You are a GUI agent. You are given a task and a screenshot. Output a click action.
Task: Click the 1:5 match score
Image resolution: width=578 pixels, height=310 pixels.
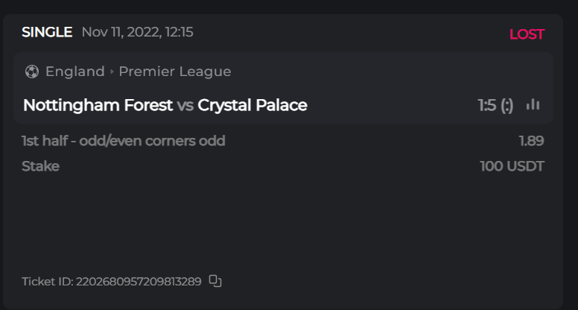487,105
